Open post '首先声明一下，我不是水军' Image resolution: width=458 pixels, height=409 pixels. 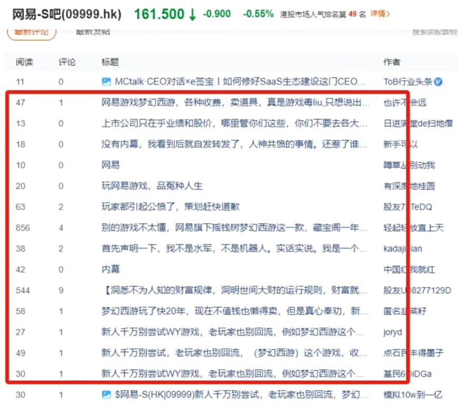point(234,248)
